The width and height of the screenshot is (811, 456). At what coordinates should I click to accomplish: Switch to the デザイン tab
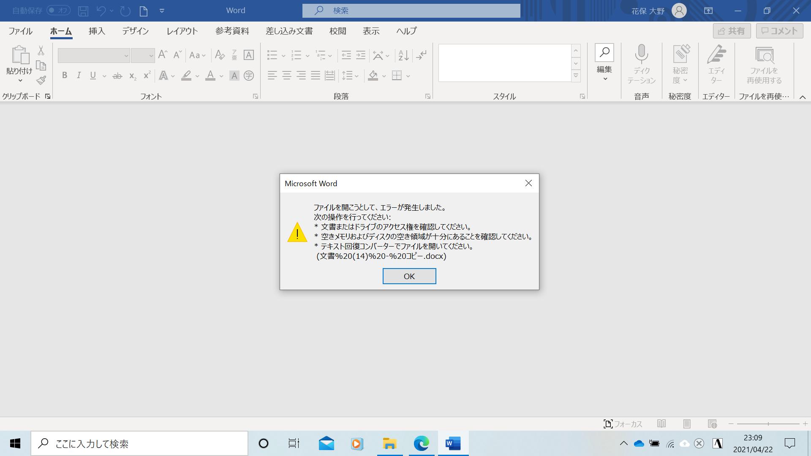pos(136,31)
